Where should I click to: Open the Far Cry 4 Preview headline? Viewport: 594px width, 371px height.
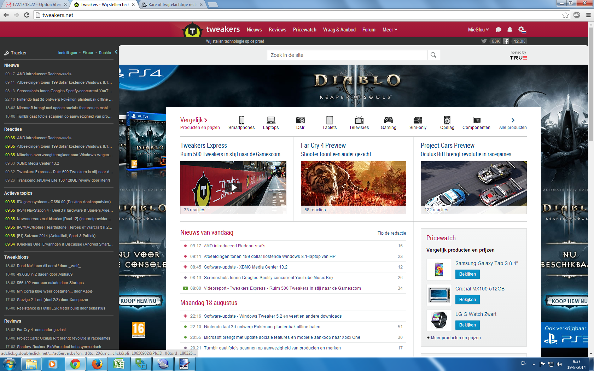tap(323, 146)
